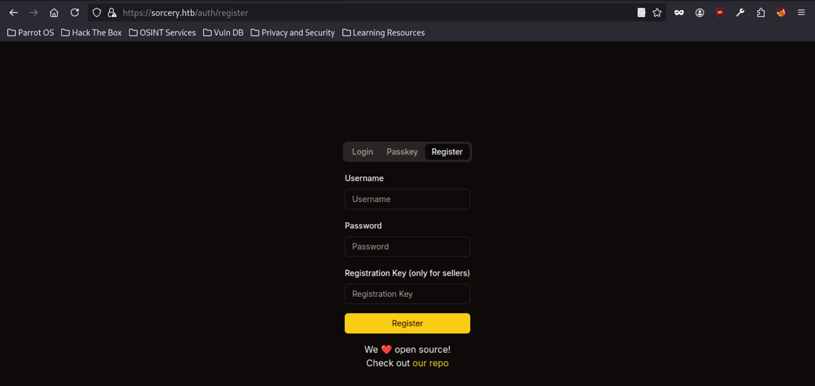Reload the current page

tap(74, 12)
